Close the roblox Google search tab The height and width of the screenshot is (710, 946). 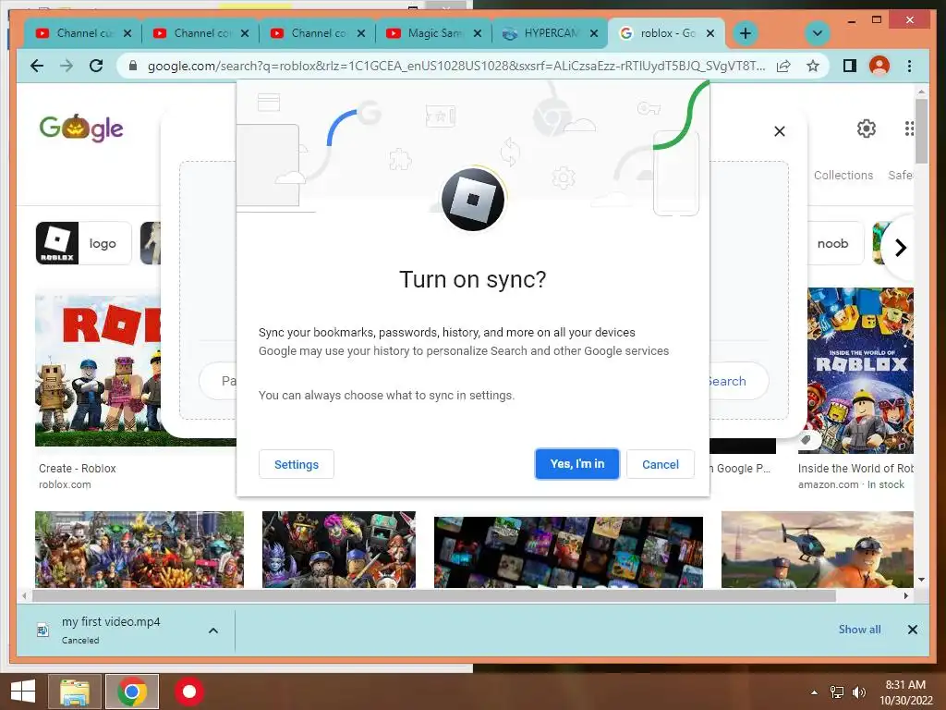point(710,33)
